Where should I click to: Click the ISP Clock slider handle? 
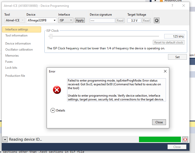51,36
